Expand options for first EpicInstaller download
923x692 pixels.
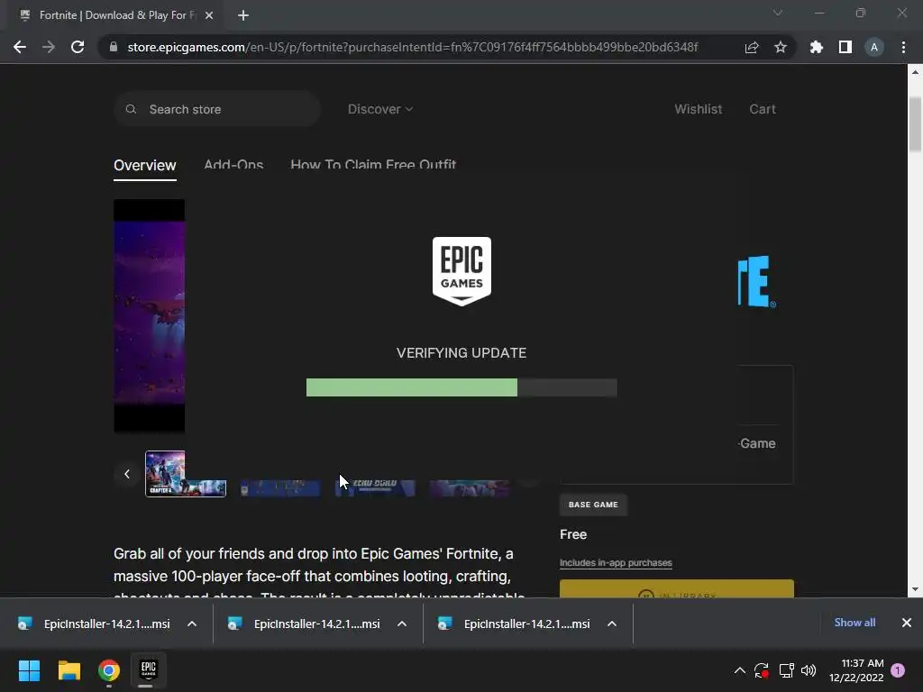[x=192, y=624]
